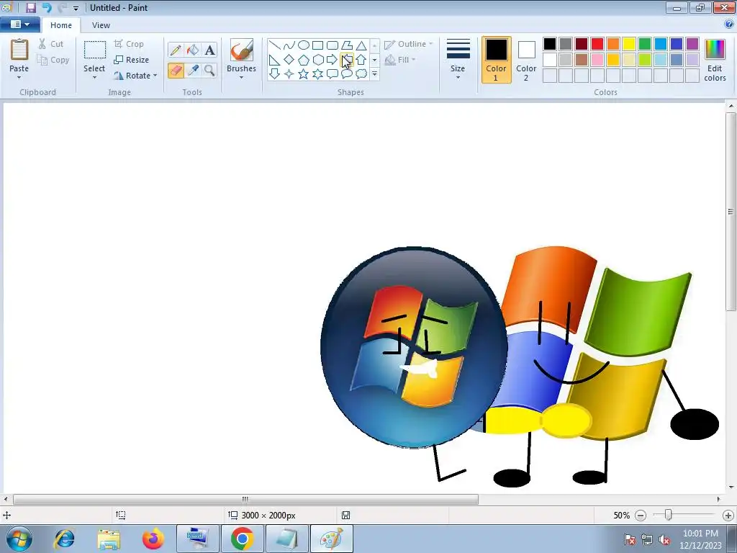This screenshot has width=737, height=553.
Task: Move shapes gallery down one row
Action: click(374, 60)
